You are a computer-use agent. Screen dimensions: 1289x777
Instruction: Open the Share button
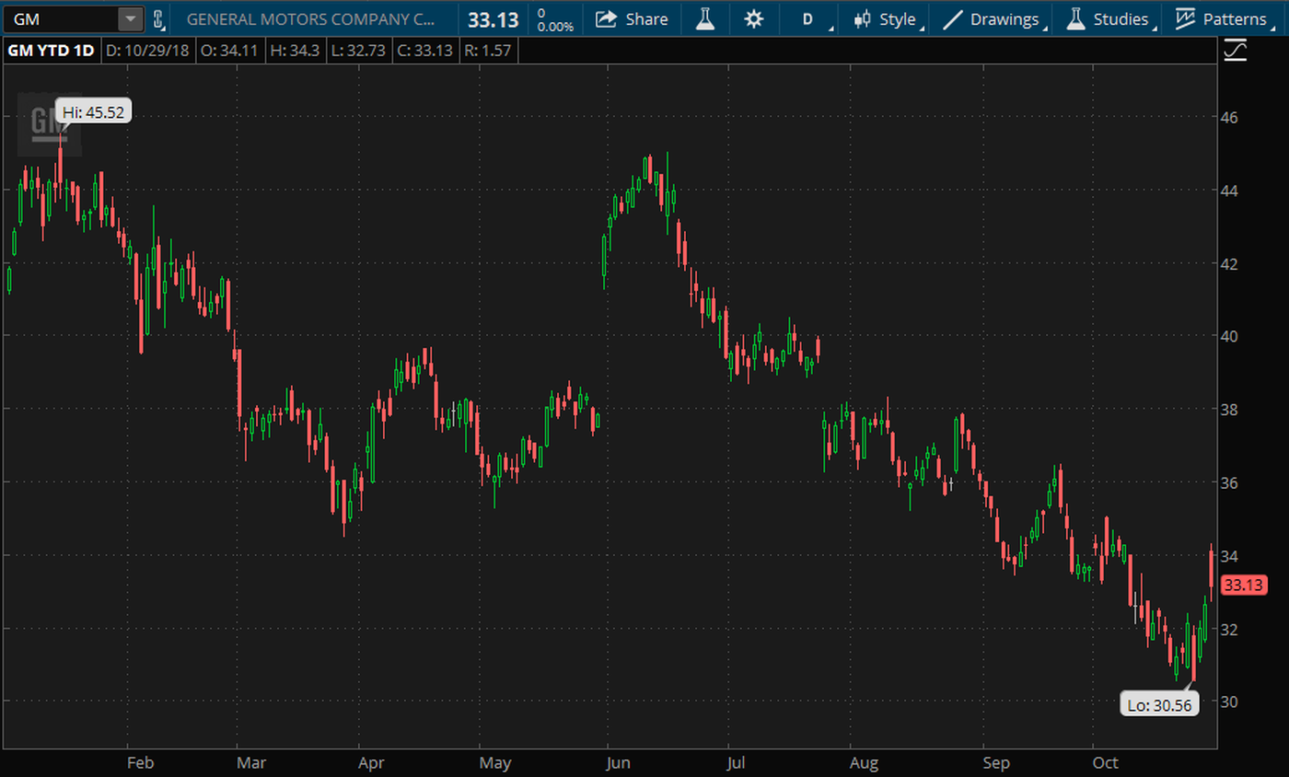coord(632,18)
